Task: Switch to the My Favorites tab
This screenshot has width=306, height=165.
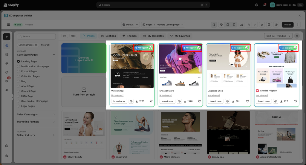Action: tap(180, 36)
